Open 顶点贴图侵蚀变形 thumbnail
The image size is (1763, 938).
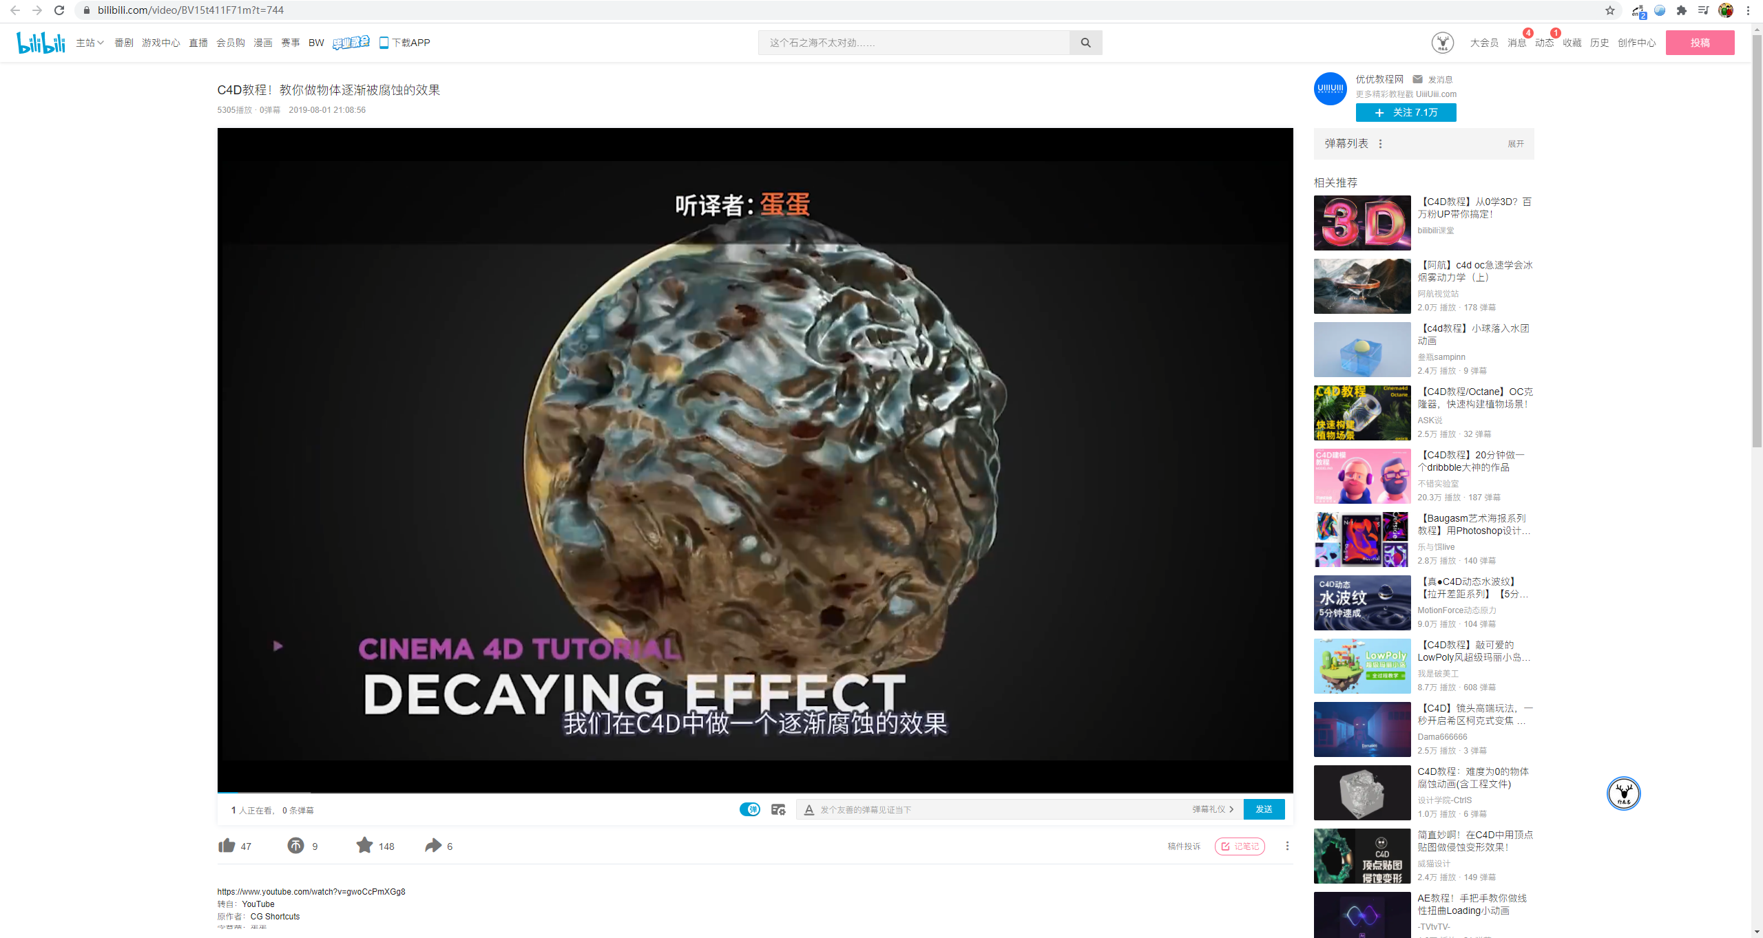pos(1362,856)
